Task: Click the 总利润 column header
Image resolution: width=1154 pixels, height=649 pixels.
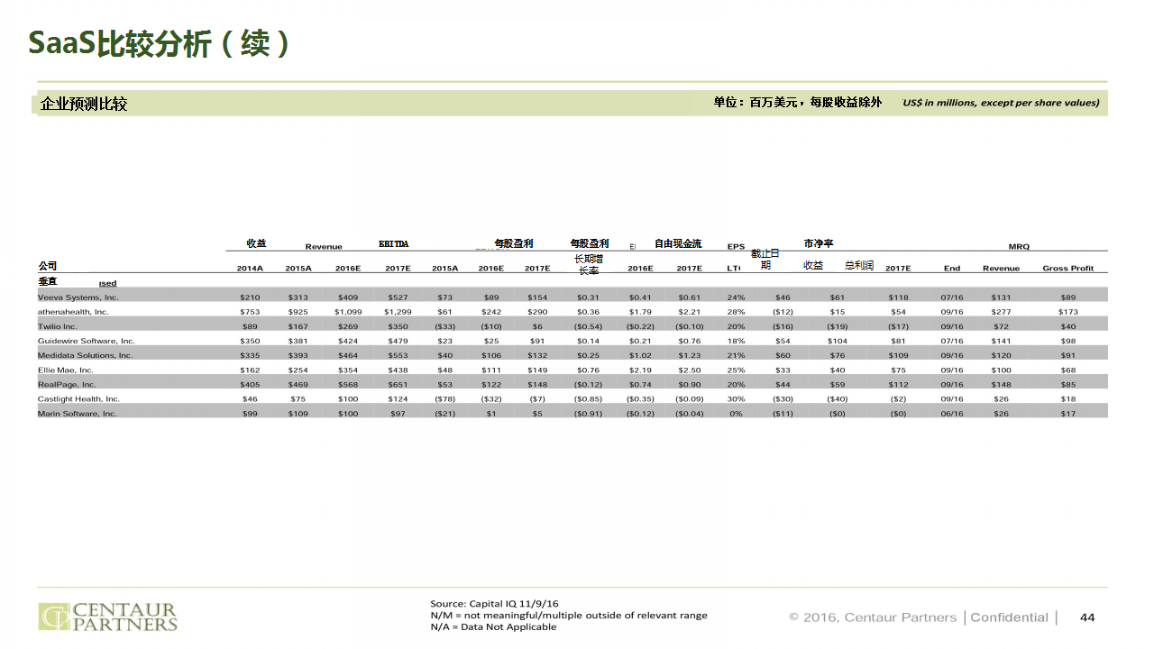Action: click(x=859, y=266)
